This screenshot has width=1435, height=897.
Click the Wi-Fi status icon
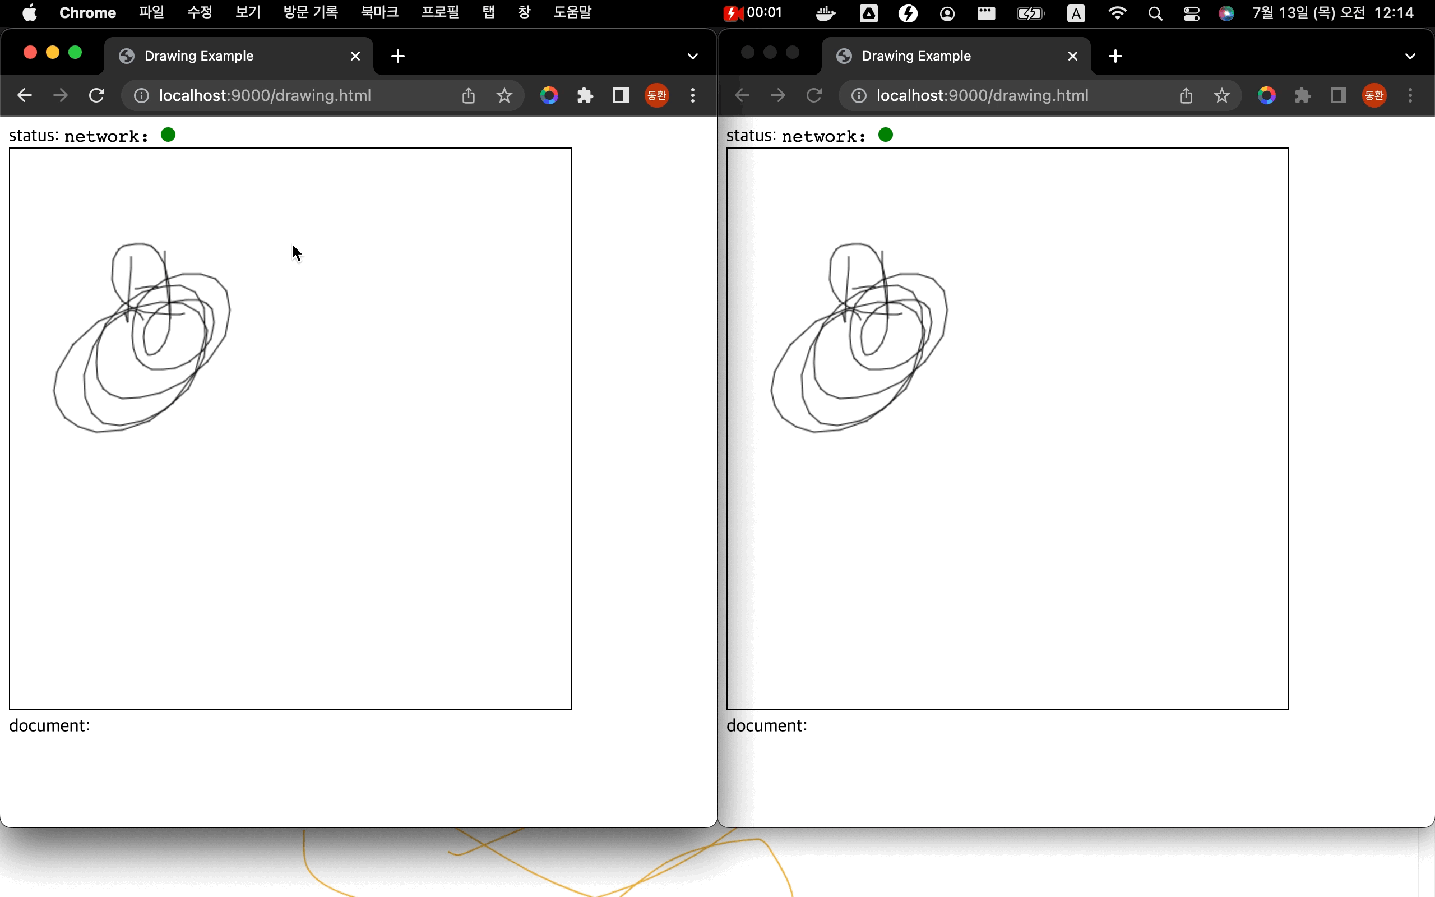click(x=1117, y=13)
